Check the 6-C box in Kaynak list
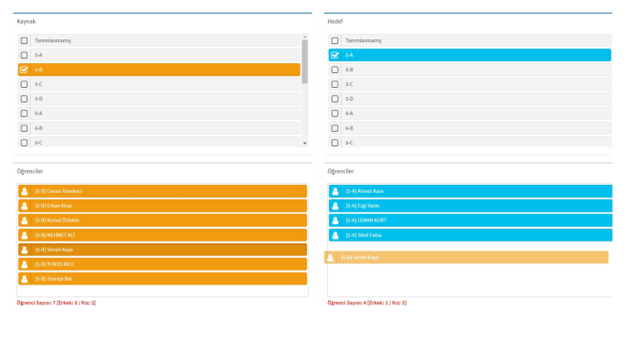The width and height of the screenshot is (632, 344). [24, 143]
